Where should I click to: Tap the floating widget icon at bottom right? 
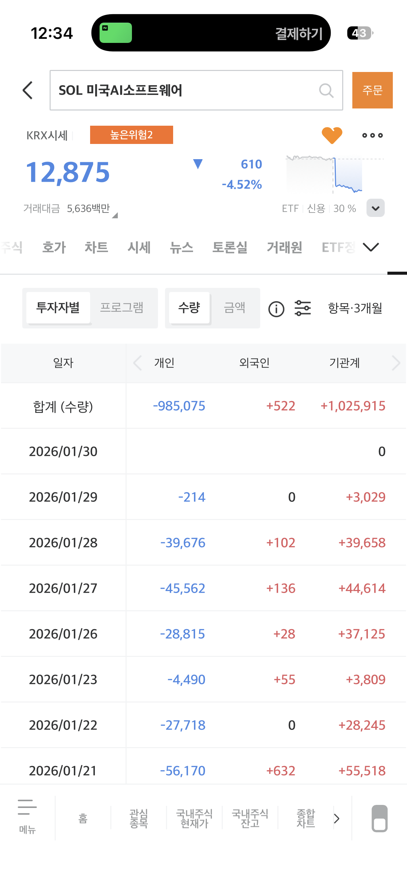tap(380, 818)
